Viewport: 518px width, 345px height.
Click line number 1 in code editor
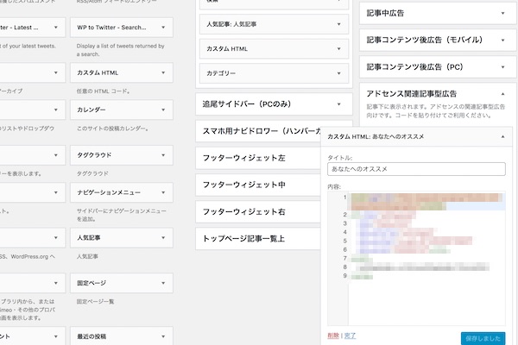pyautogui.click(x=344, y=198)
